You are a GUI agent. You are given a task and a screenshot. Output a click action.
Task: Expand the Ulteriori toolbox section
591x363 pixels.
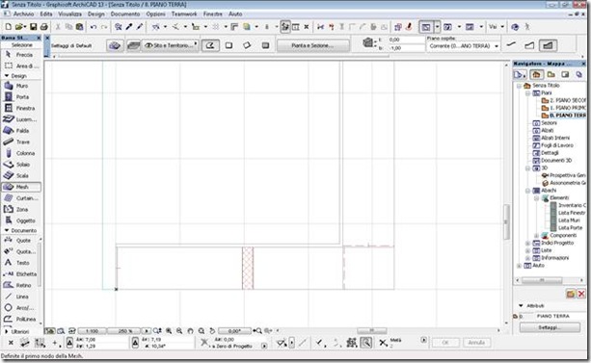coord(7,331)
